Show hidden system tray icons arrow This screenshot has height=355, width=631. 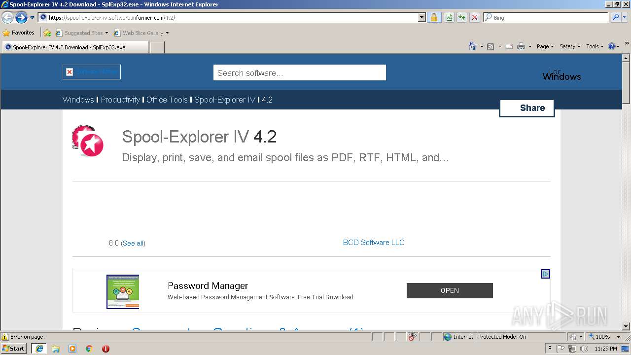(550, 349)
